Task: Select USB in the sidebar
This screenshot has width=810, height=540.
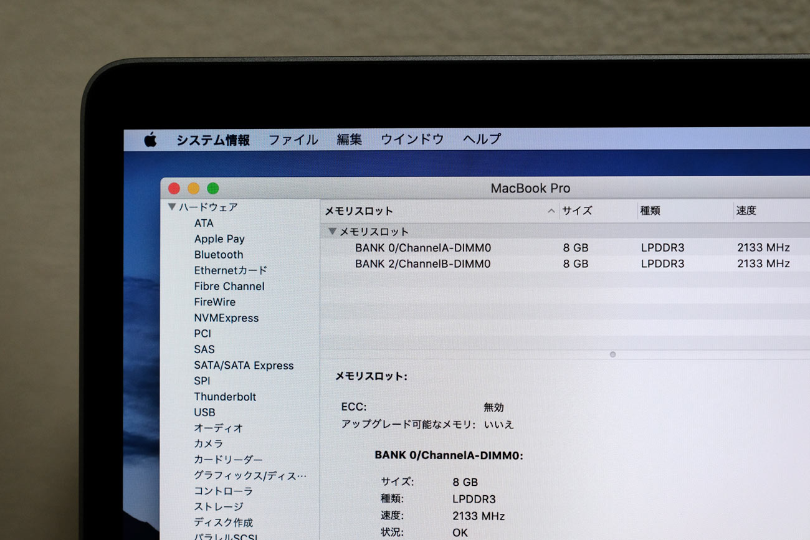Action: point(204,412)
